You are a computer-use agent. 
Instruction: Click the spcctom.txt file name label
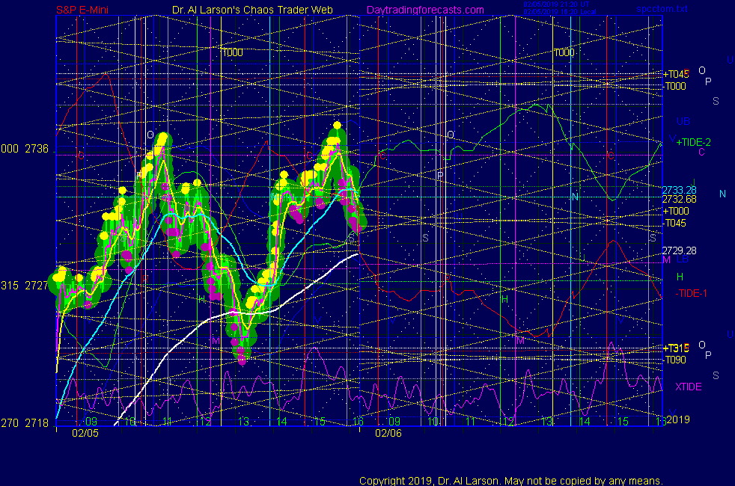click(x=662, y=9)
